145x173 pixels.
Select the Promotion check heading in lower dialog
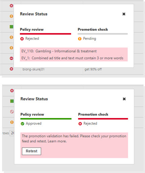point(93,114)
